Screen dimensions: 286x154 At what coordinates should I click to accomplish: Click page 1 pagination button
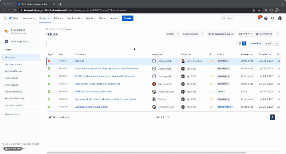[x=273, y=117]
